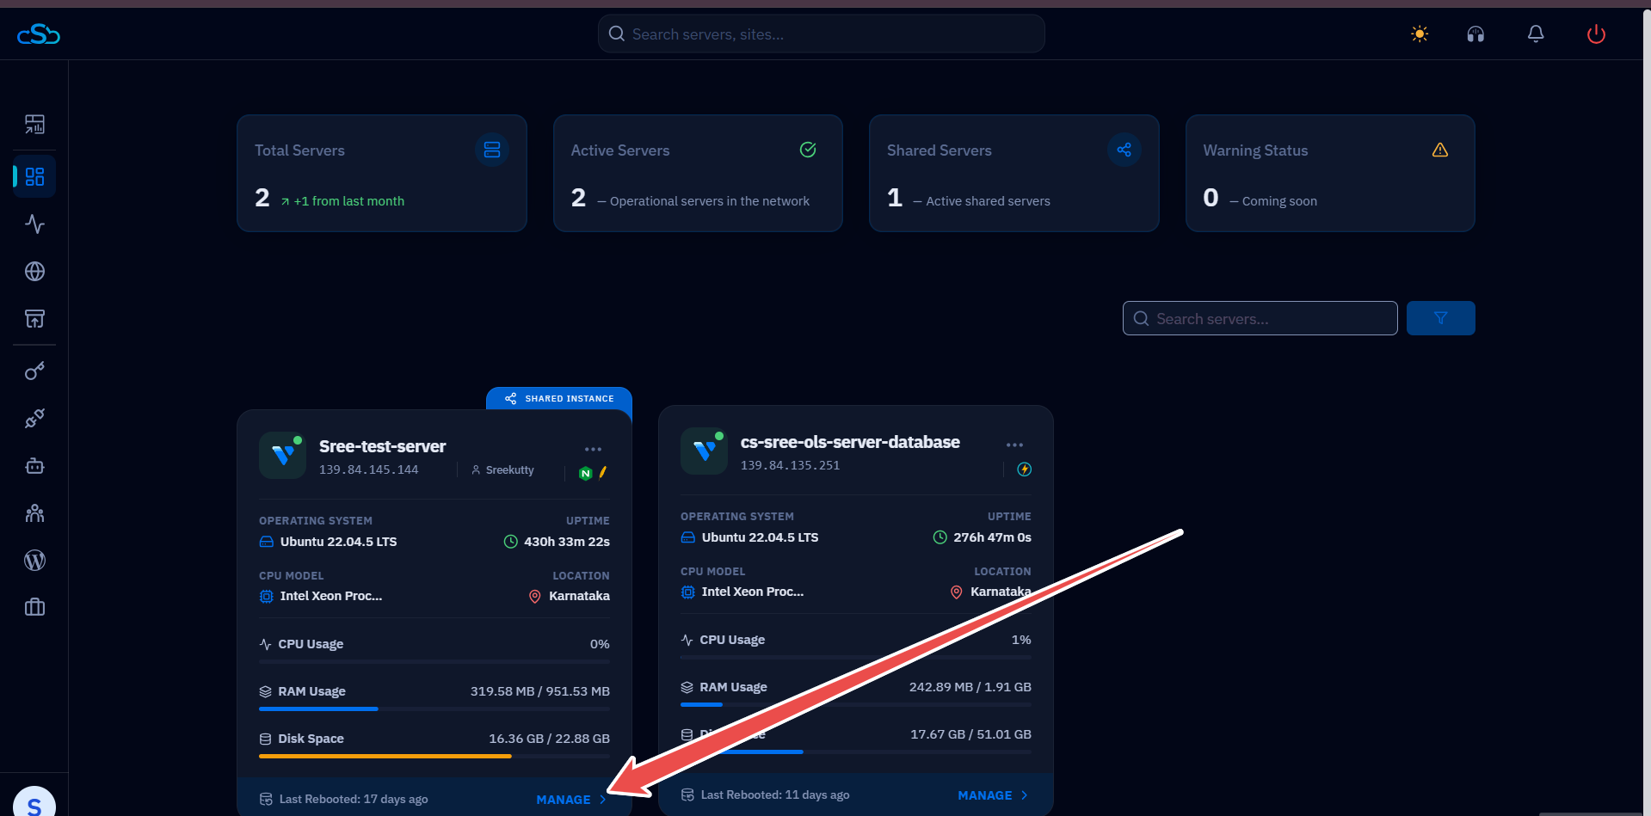Image resolution: width=1651 pixels, height=816 pixels.
Task: Open the briefcase sidebar icon
Action: [x=34, y=608]
